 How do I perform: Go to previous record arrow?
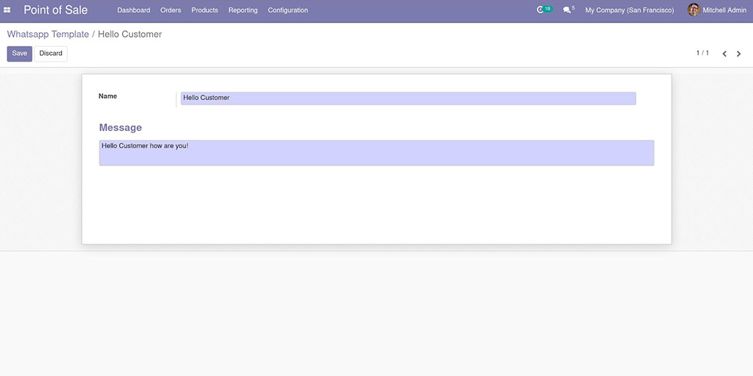point(724,54)
